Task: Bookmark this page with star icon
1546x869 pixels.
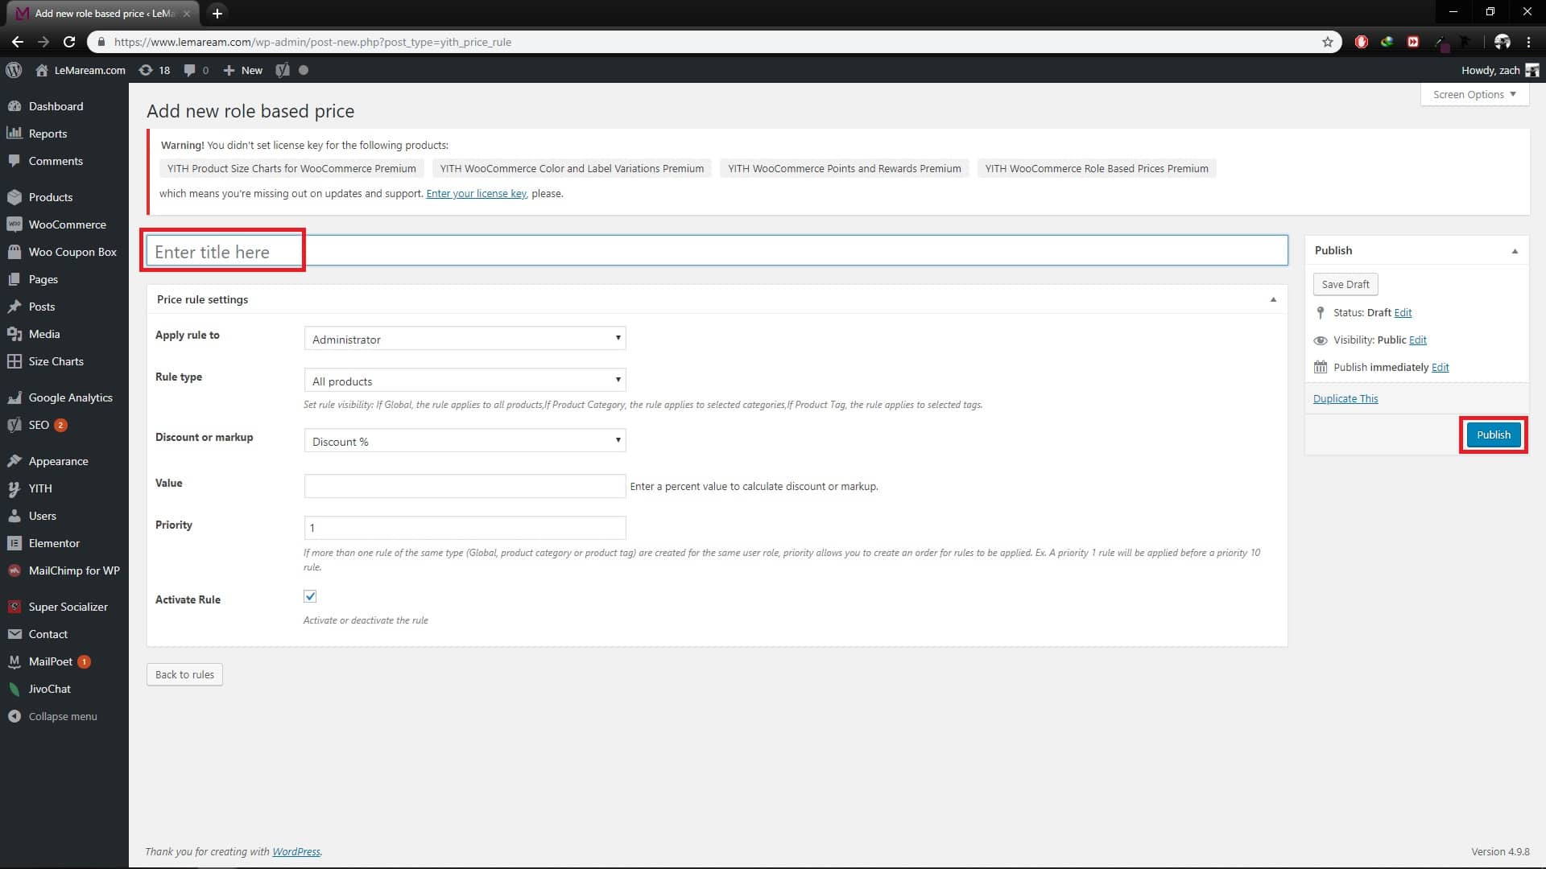Action: [1328, 42]
